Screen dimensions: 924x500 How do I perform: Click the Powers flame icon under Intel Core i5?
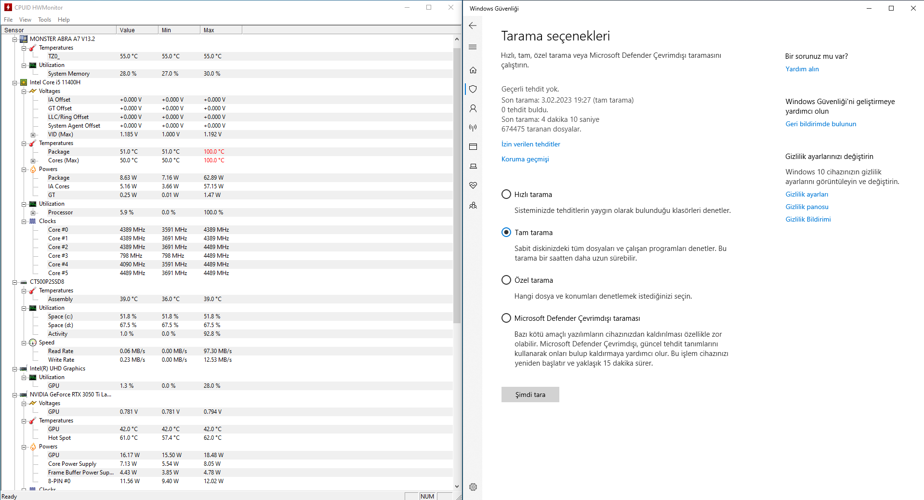tap(33, 169)
